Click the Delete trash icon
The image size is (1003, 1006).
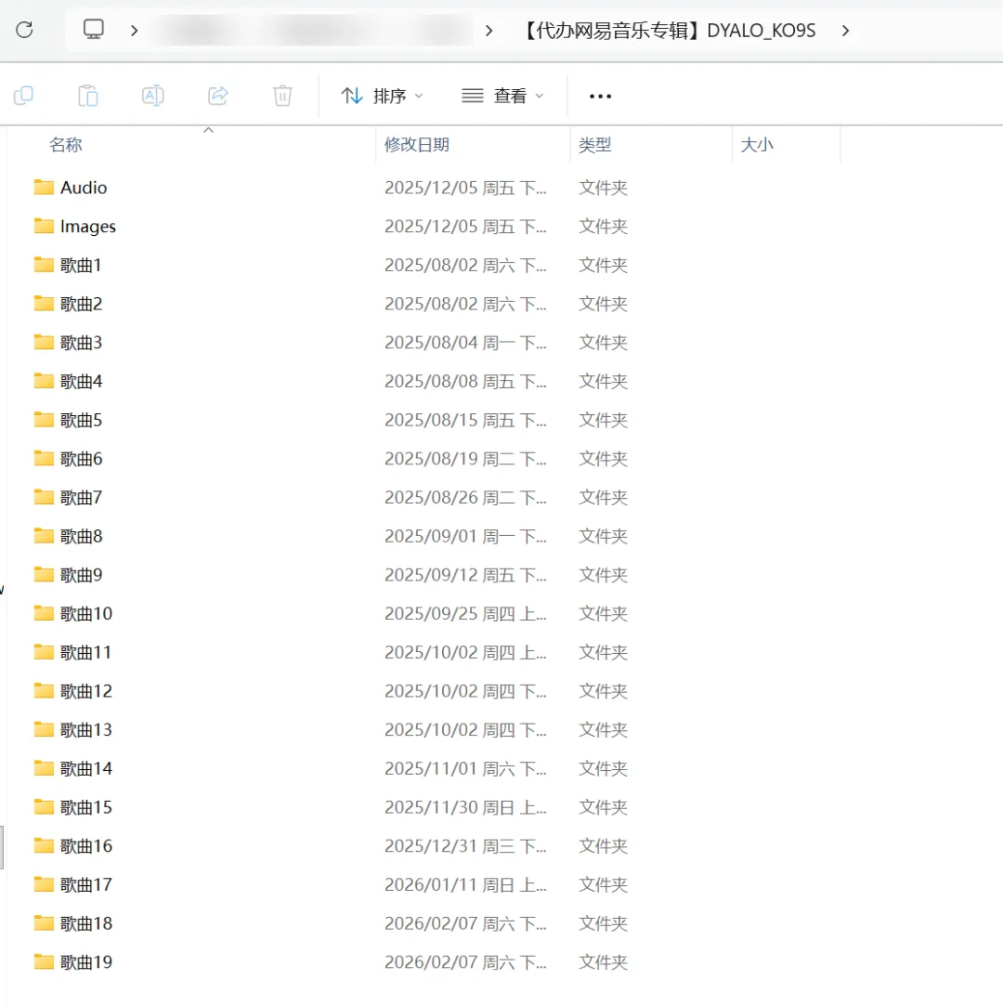coord(282,96)
